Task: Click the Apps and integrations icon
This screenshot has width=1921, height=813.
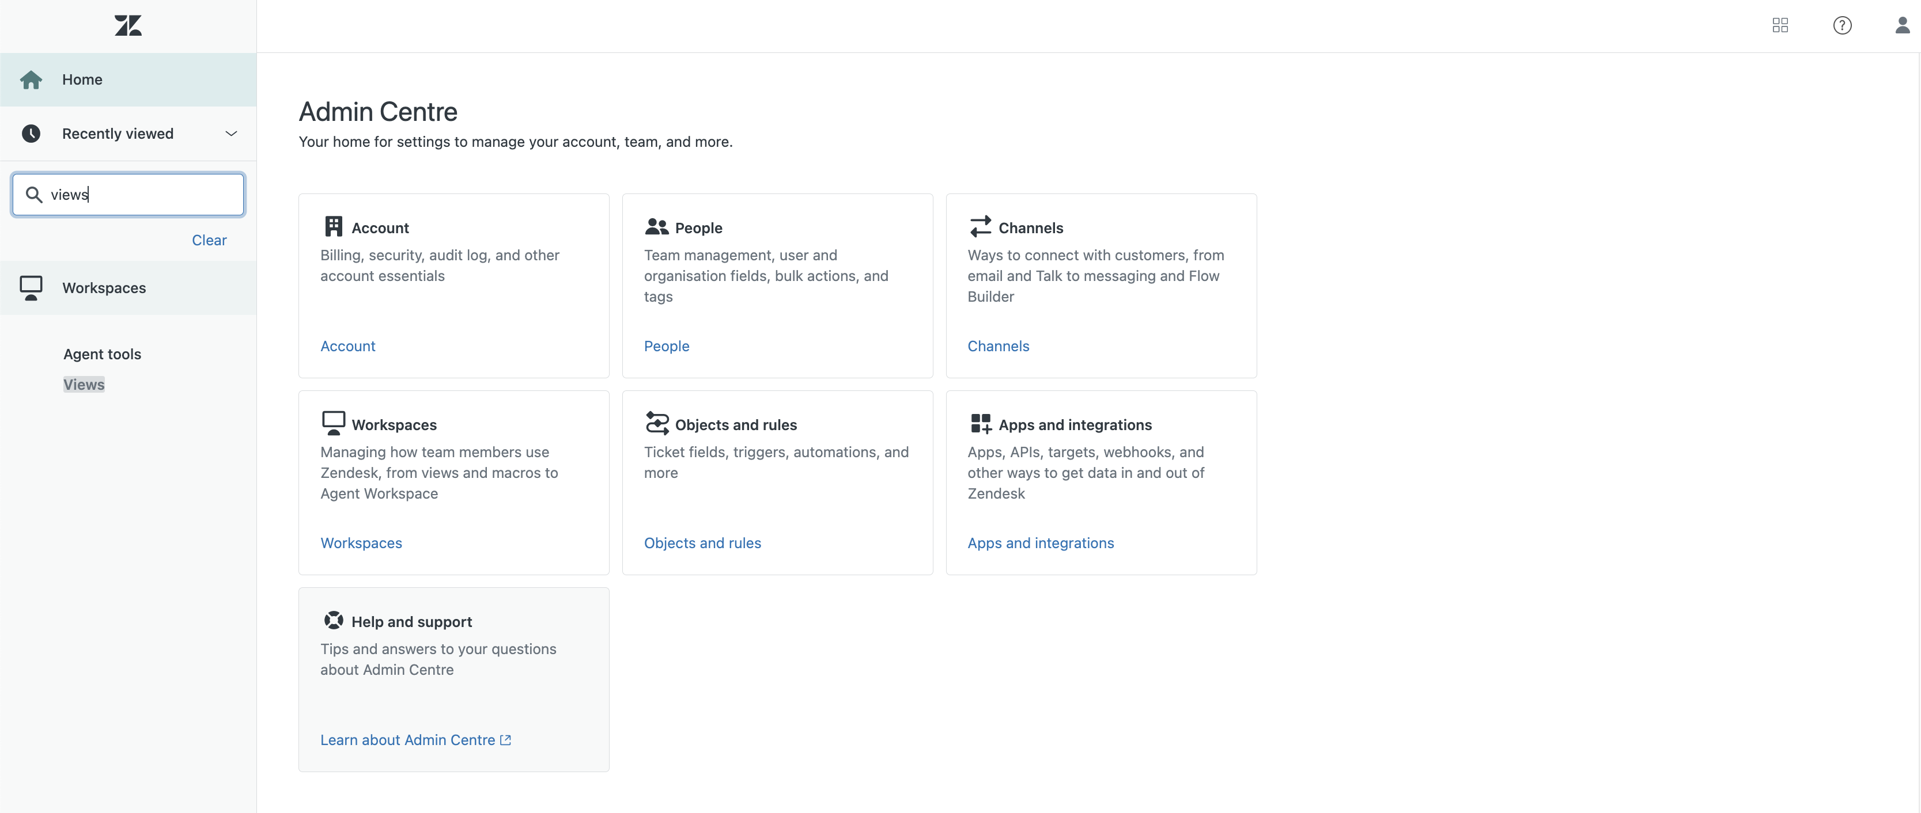Action: (979, 423)
